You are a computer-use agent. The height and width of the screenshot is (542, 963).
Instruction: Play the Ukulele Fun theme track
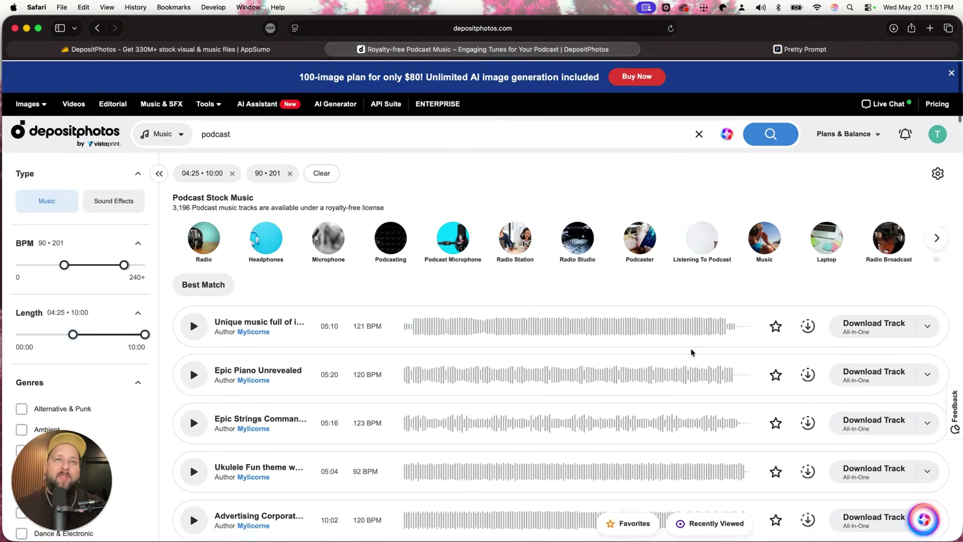[x=194, y=472]
